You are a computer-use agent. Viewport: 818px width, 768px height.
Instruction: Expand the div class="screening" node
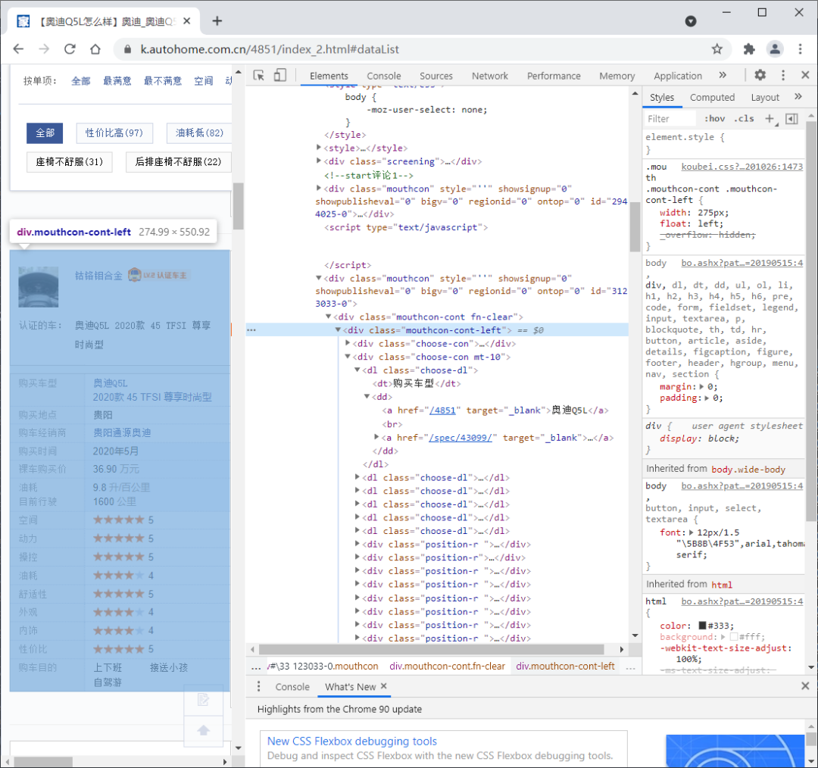coord(319,161)
